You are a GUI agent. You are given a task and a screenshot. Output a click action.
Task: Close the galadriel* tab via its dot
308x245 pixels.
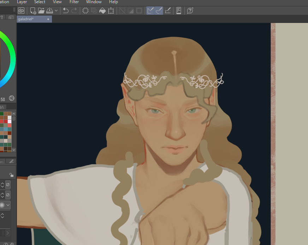click(x=48, y=19)
